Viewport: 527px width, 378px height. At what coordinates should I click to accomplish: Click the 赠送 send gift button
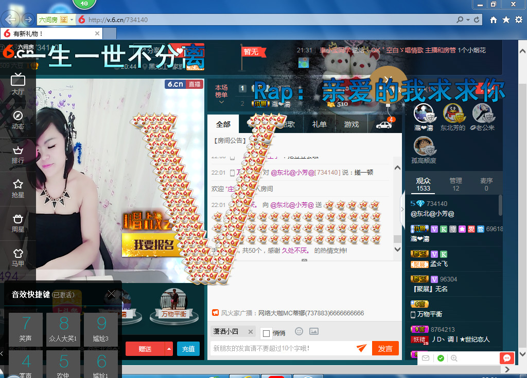(145, 349)
